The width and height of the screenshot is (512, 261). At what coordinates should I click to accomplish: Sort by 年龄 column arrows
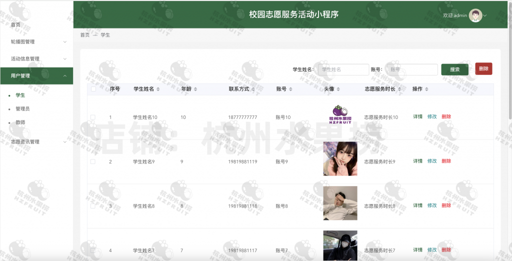tap(195, 89)
